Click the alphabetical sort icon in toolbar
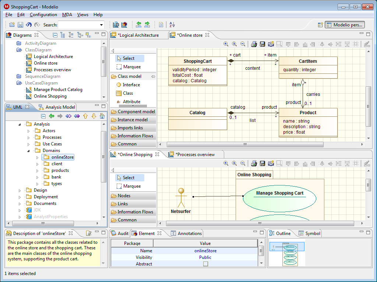377x282 pixels. tap(172, 25)
